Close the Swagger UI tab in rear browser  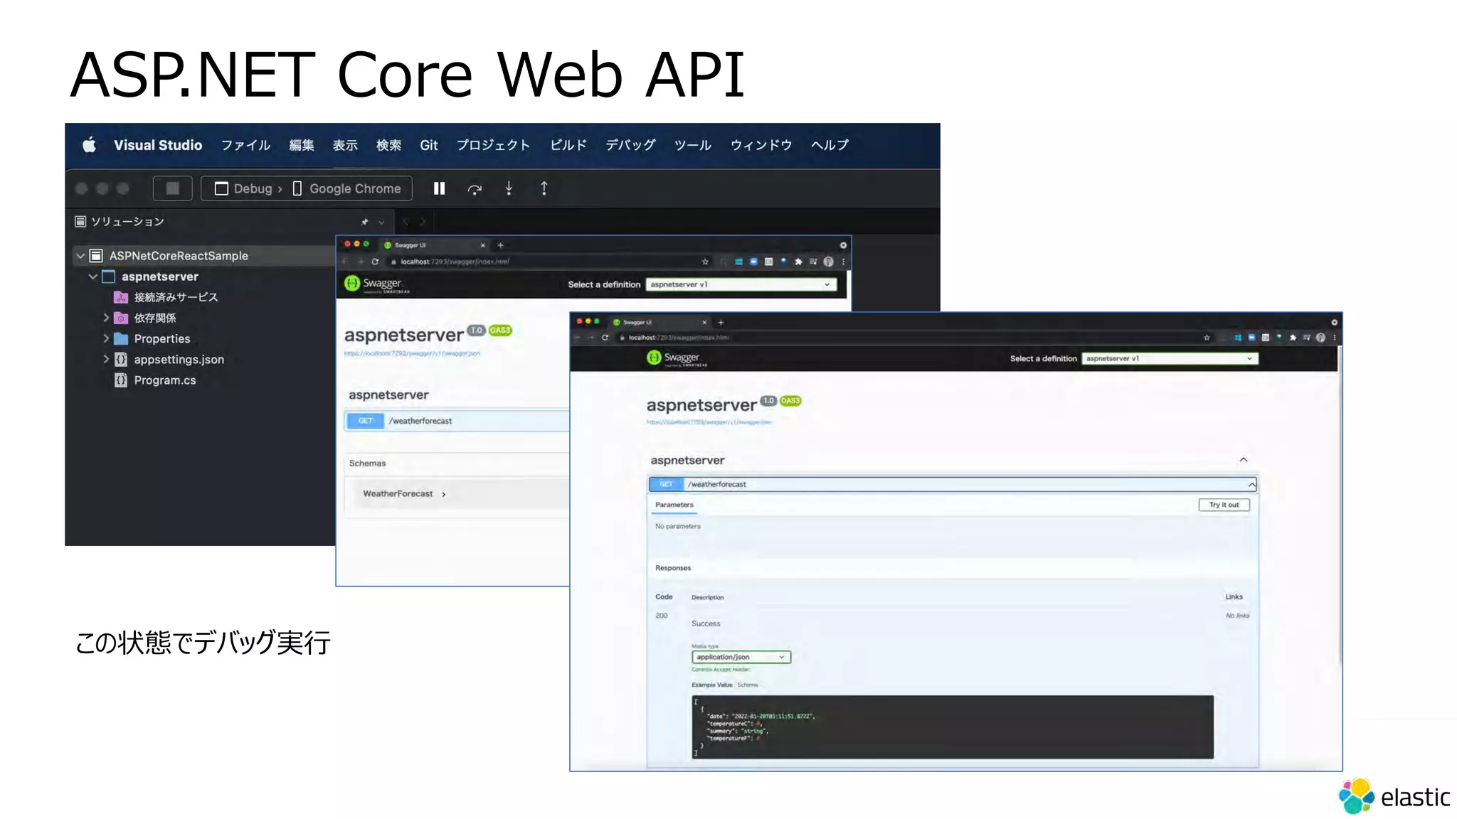pos(483,245)
